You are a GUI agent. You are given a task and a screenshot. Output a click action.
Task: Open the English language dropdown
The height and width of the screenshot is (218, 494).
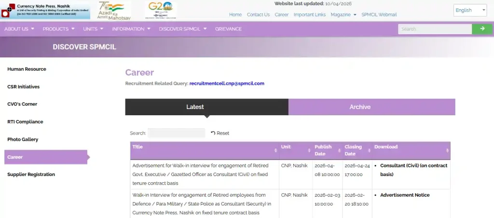point(470,10)
